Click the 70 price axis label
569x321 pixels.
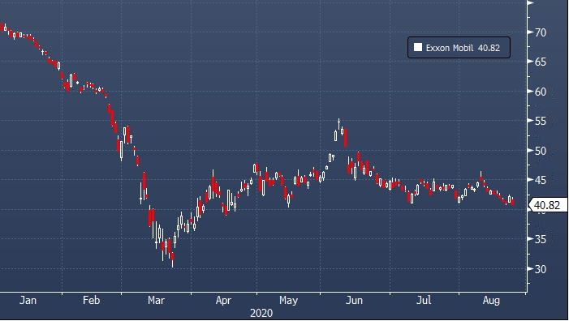click(541, 32)
